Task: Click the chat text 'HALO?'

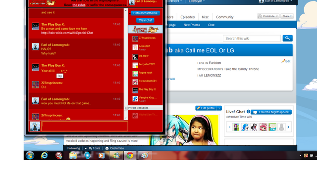Action: coord(46,49)
